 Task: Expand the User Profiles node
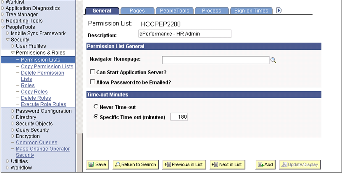[x=14, y=46]
